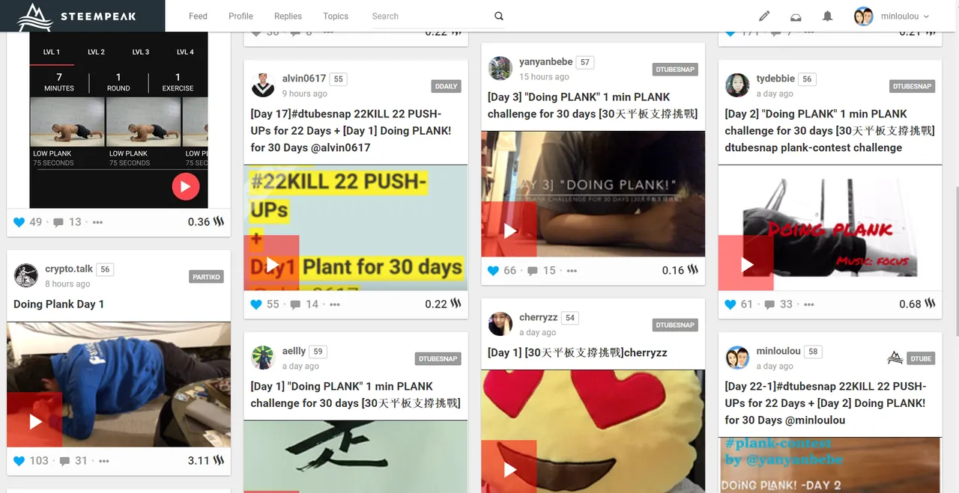Upvote the crypto.talk plank post
Viewport: 959px width, 493px height.
[19, 461]
